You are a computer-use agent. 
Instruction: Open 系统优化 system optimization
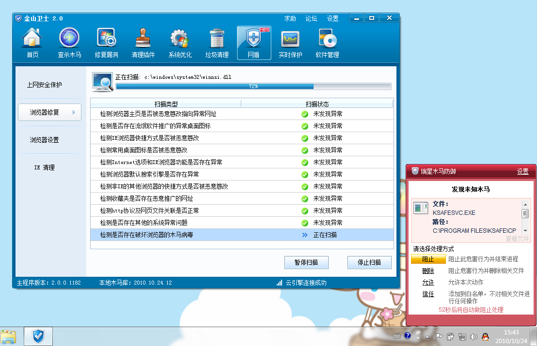tap(180, 43)
